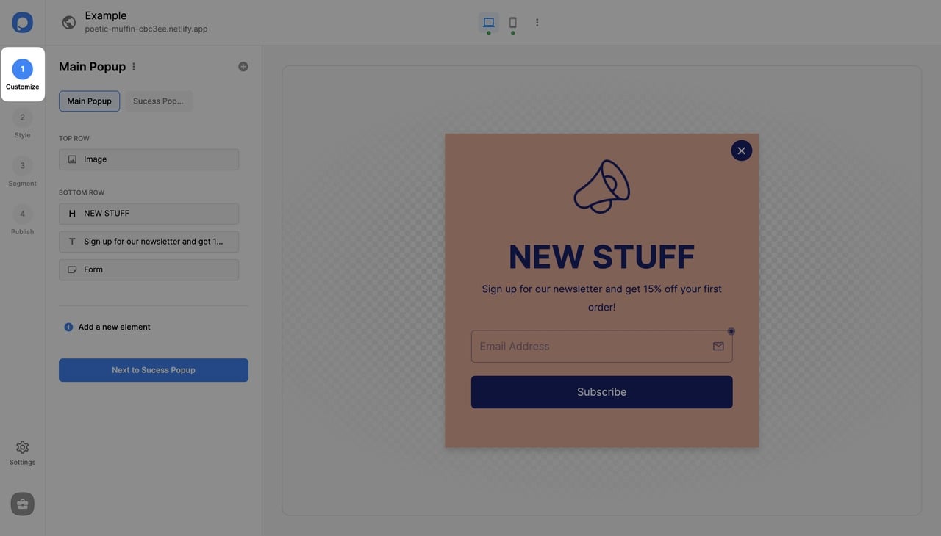Click the envelope icon inside the Email Address field
The image size is (941, 536).
[718, 346]
